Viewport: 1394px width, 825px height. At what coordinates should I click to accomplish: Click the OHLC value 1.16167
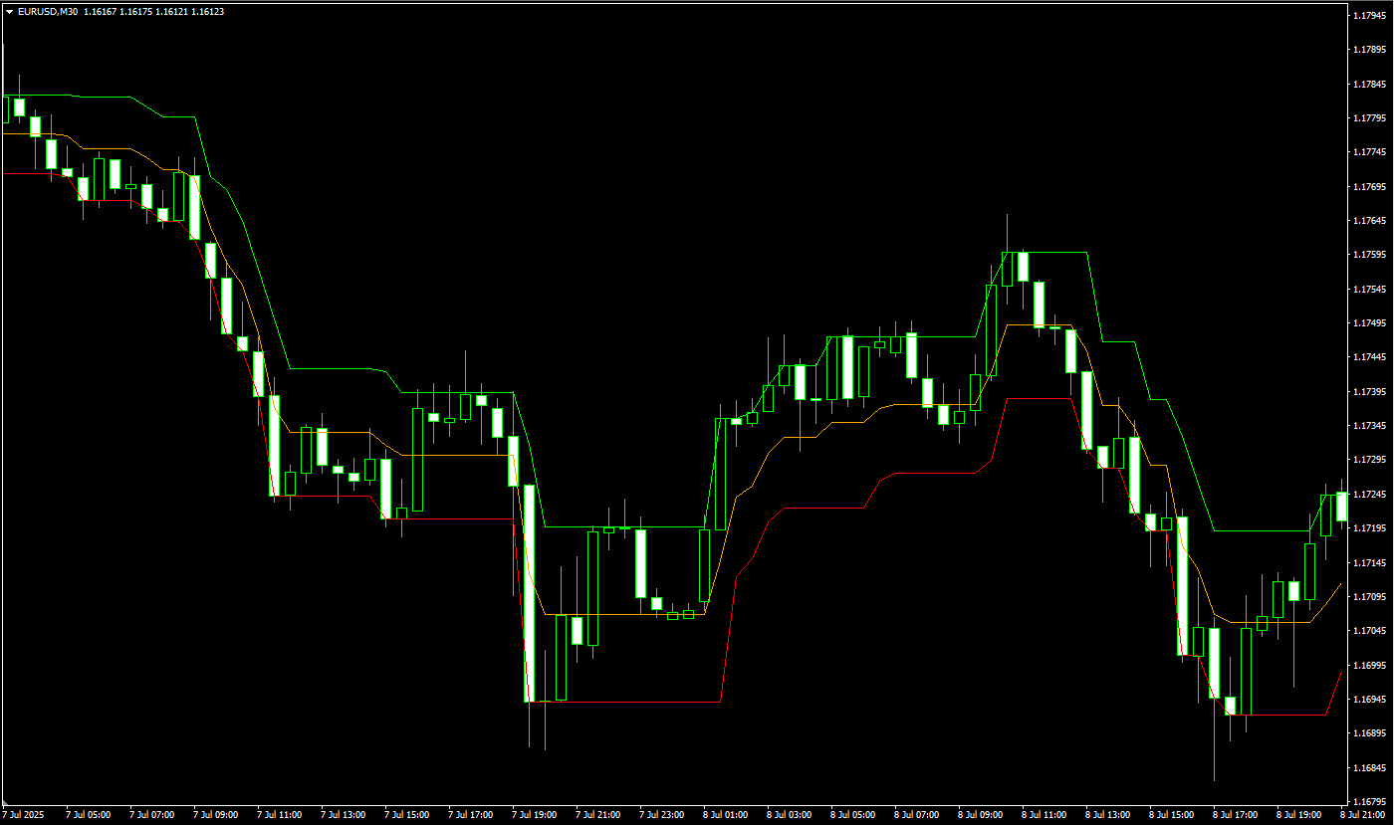pos(102,11)
